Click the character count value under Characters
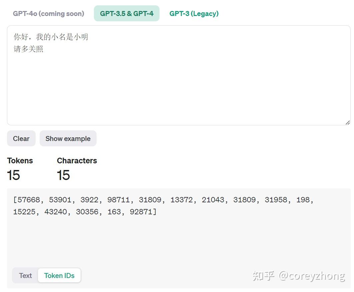The width and height of the screenshot is (354, 292). pos(63,175)
